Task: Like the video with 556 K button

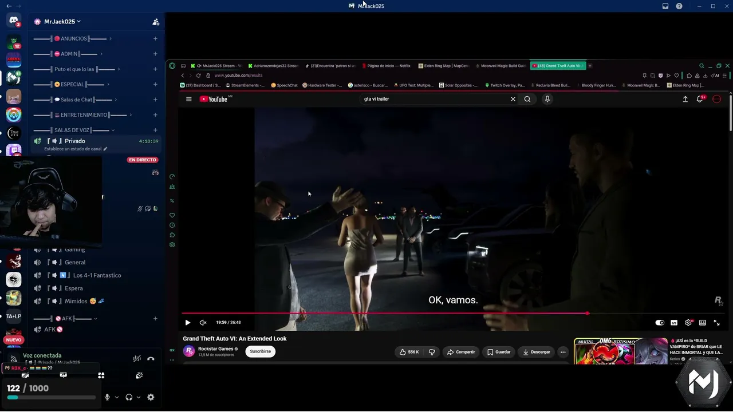Action: [x=409, y=352]
